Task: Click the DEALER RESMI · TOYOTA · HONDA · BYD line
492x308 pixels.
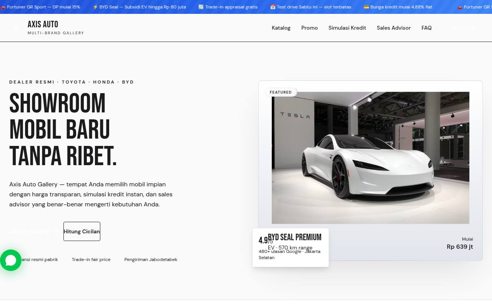Action: pos(71,82)
